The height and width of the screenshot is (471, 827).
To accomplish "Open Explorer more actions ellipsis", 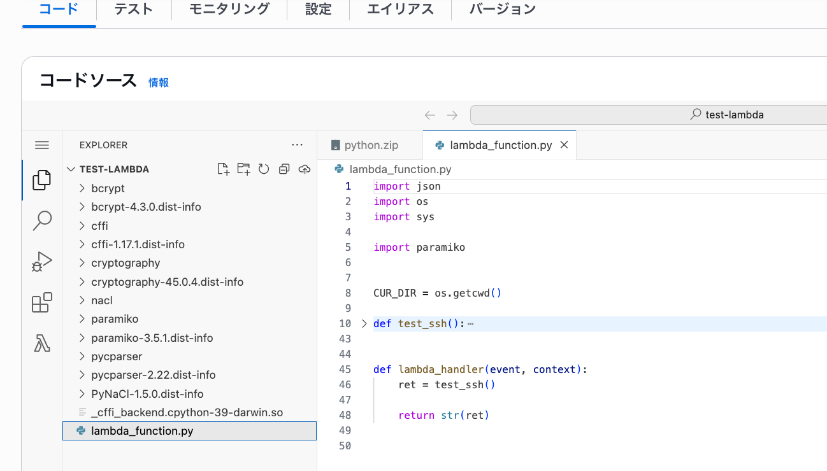I will pyautogui.click(x=297, y=145).
